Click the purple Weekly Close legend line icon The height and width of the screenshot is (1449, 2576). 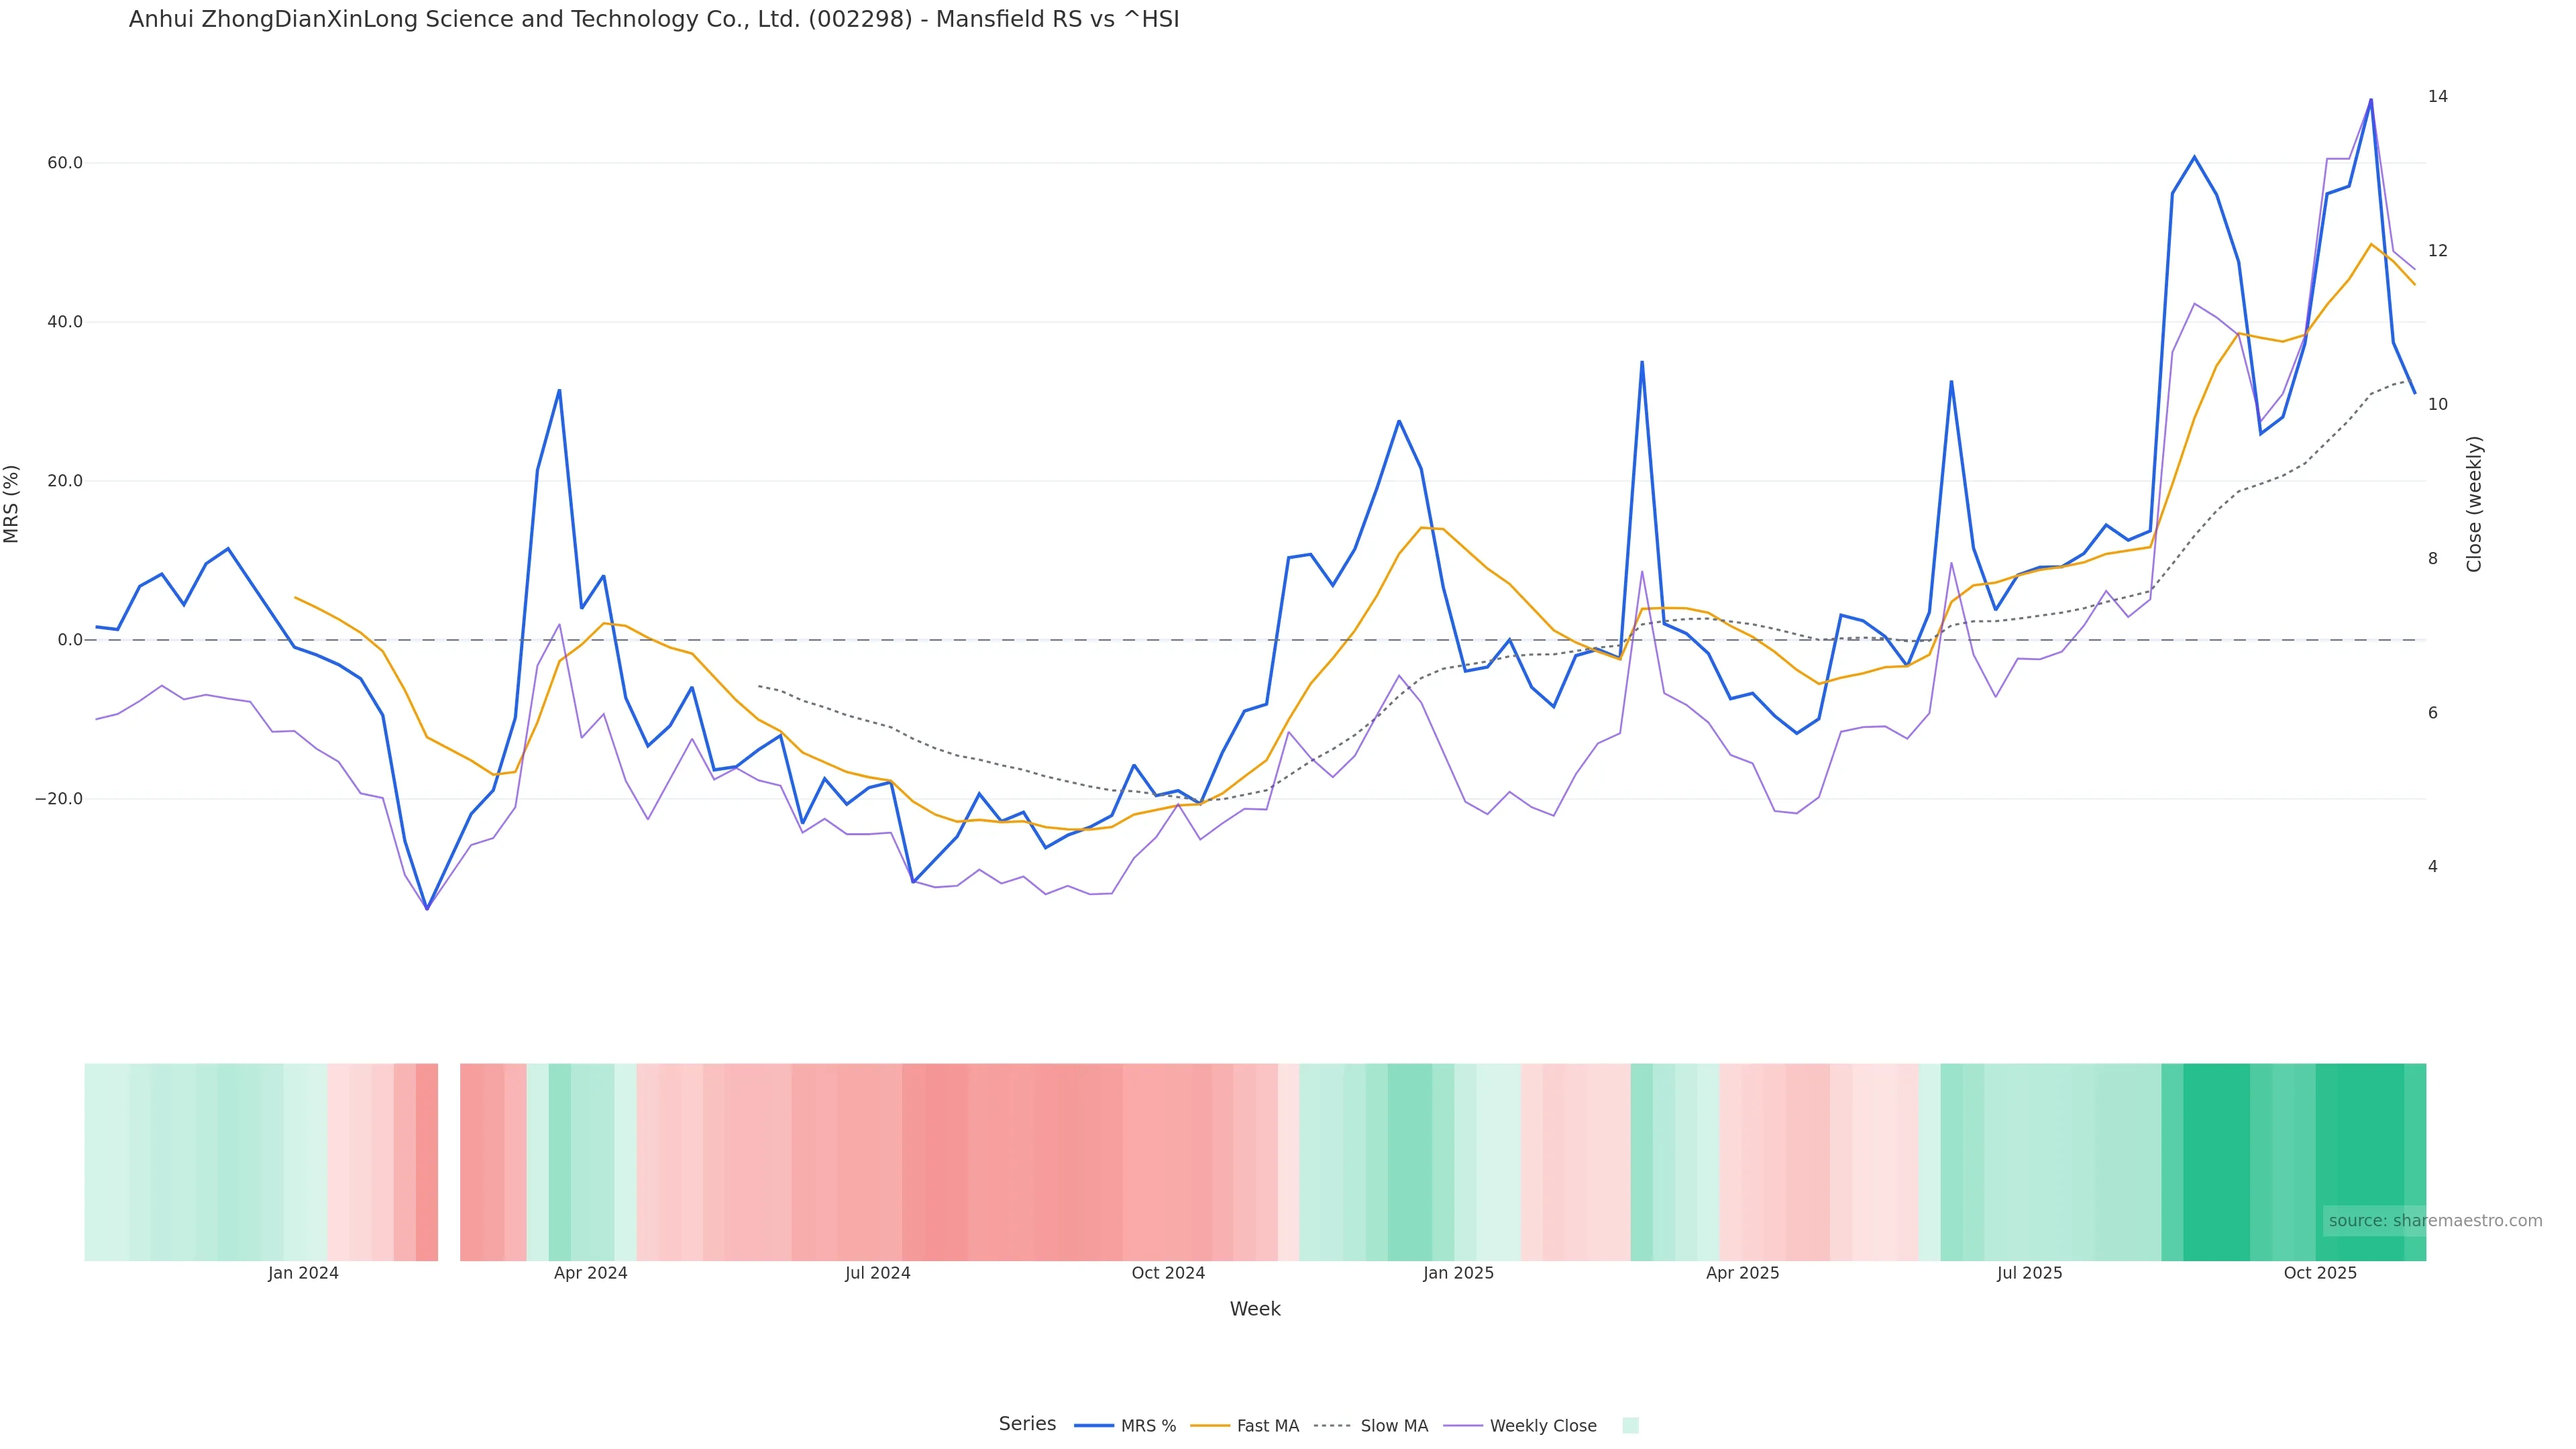(x=1463, y=1426)
